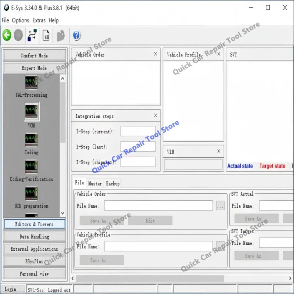Click Save As under Vehicle Order
Image resolution: width=294 pixels, height=294 pixels.
click(x=101, y=220)
